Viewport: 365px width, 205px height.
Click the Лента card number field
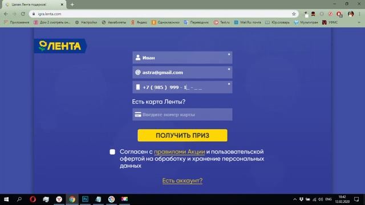[x=182, y=114]
